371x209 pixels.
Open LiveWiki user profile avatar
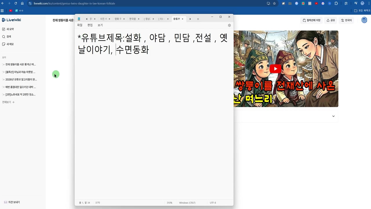click(364, 20)
